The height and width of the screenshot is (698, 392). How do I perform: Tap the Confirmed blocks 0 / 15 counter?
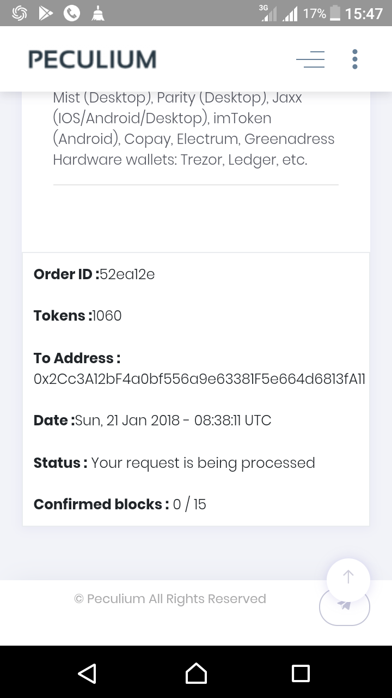click(x=189, y=504)
